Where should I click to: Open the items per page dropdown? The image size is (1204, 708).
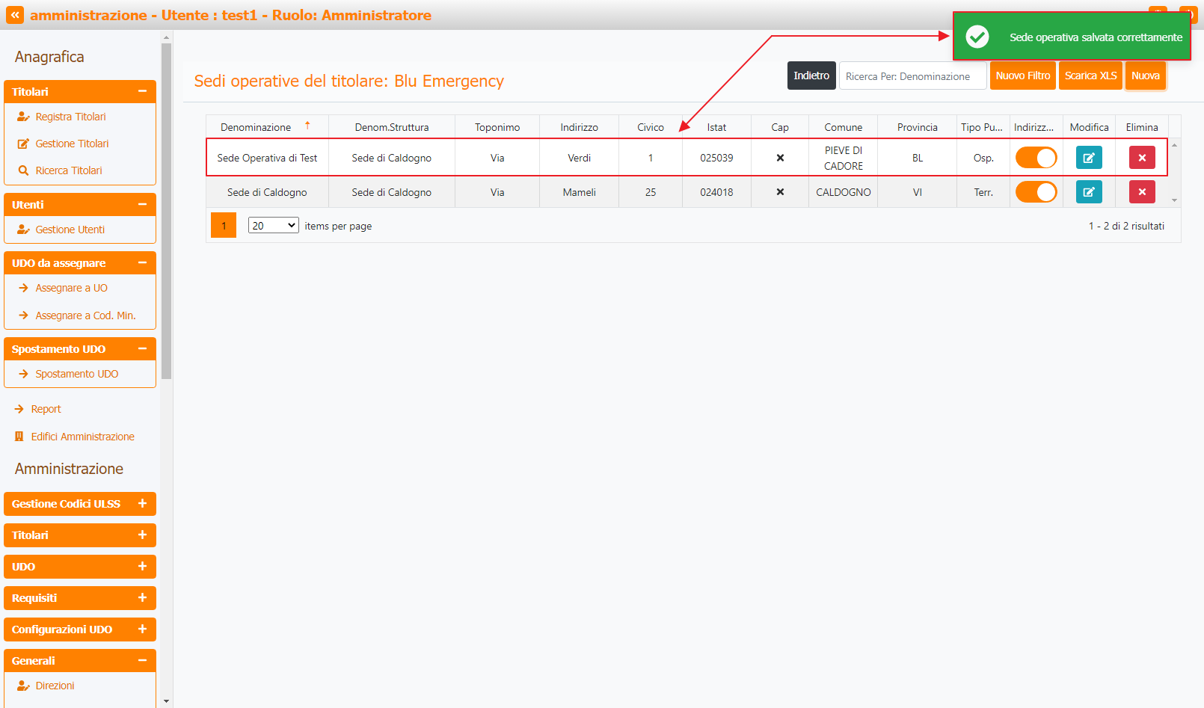click(x=274, y=225)
